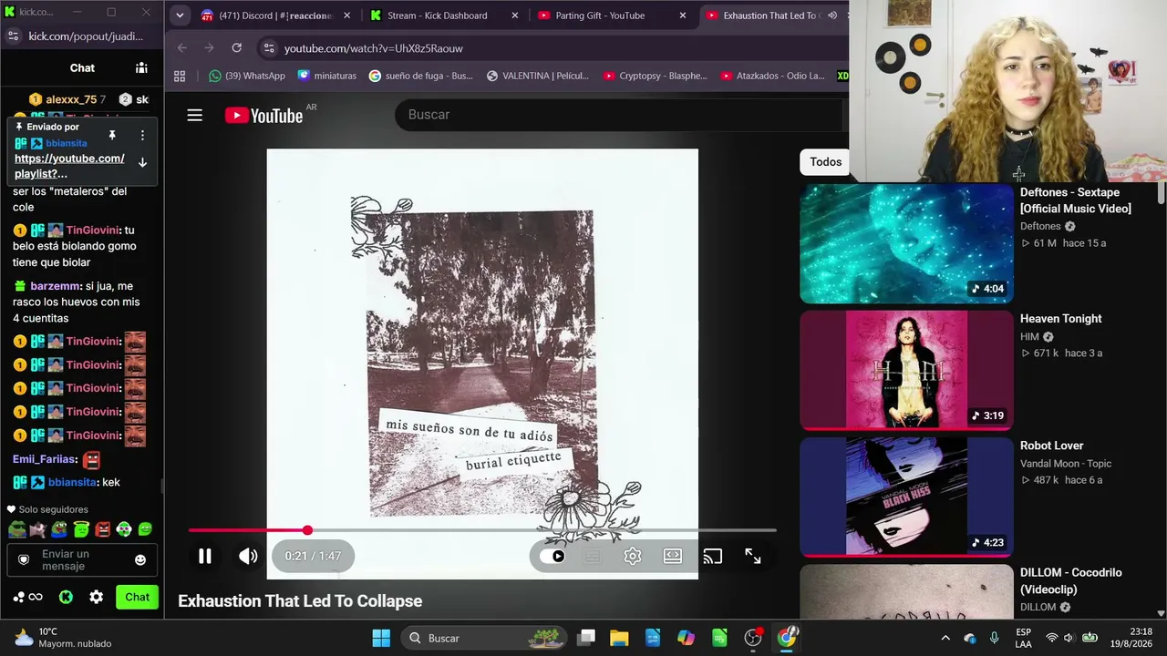The image size is (1167, 656).
Task: Click bbiansita username near kek message
Action: (x=72, y=482)
